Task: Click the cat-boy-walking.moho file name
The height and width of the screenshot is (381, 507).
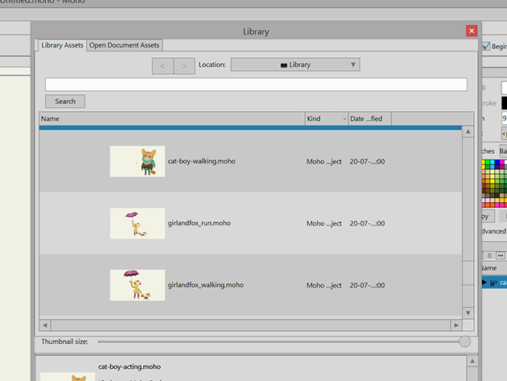Action: (201, 161)
